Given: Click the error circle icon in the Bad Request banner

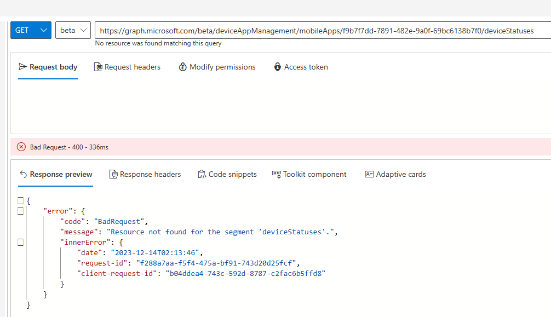Looking at the screenshot, I should click(21, 147).
